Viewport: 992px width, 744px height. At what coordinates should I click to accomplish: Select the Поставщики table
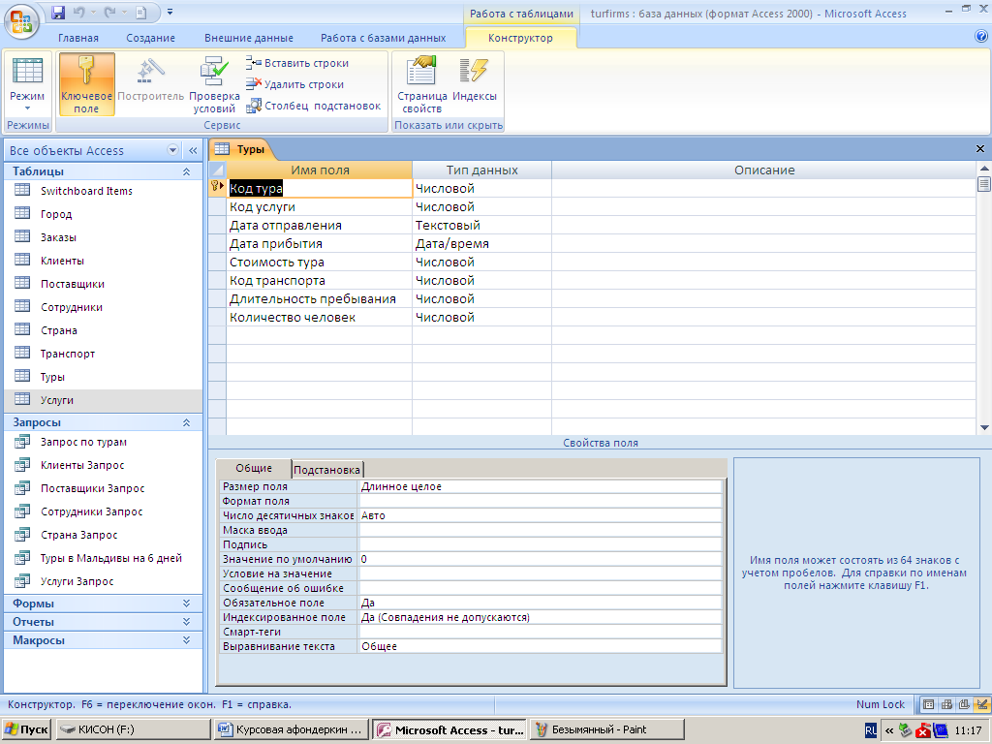click(x=103, y=284)
